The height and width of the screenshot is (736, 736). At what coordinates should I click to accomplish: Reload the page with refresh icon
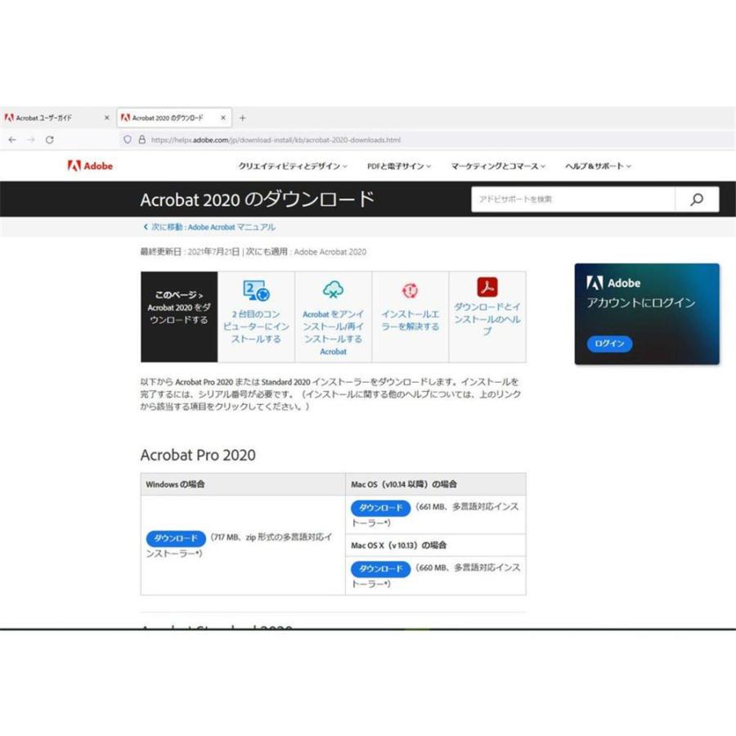coord(49,140)
